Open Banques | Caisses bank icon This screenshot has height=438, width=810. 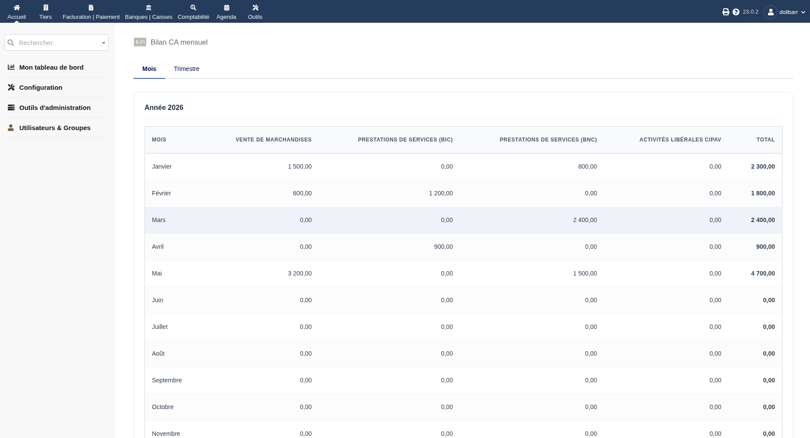149,7
